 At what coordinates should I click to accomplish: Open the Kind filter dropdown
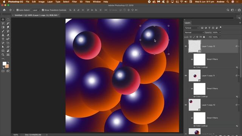point(192,28)
